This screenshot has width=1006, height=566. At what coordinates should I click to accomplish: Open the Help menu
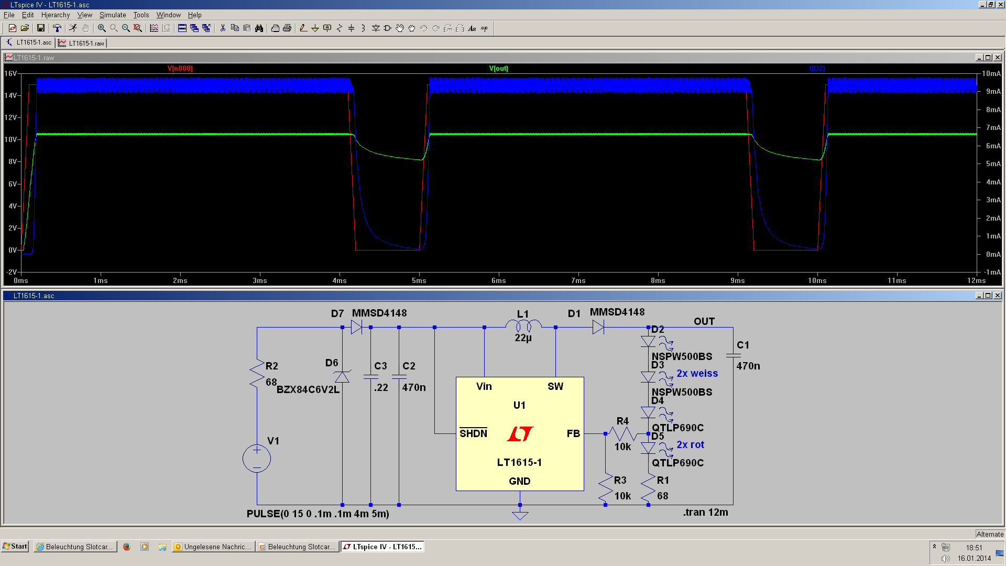point(194,15)
